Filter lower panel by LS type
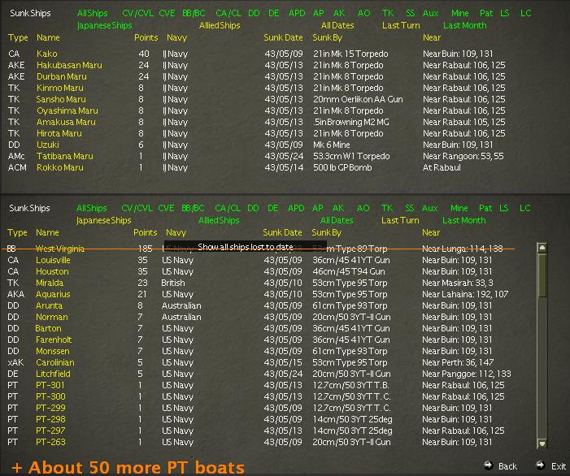This screenshot has width=570, height=476. click(x=503, y=208)
